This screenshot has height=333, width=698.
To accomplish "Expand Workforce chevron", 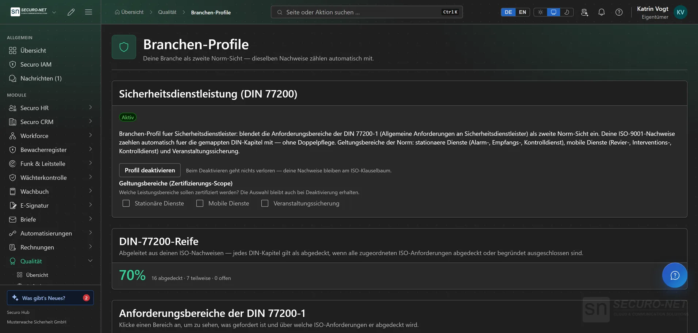I will point(90,135).
